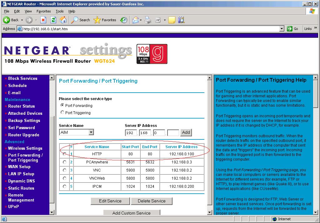Select the PCAnywhere row radio button

pyautogui.click(x=64, y=162)
